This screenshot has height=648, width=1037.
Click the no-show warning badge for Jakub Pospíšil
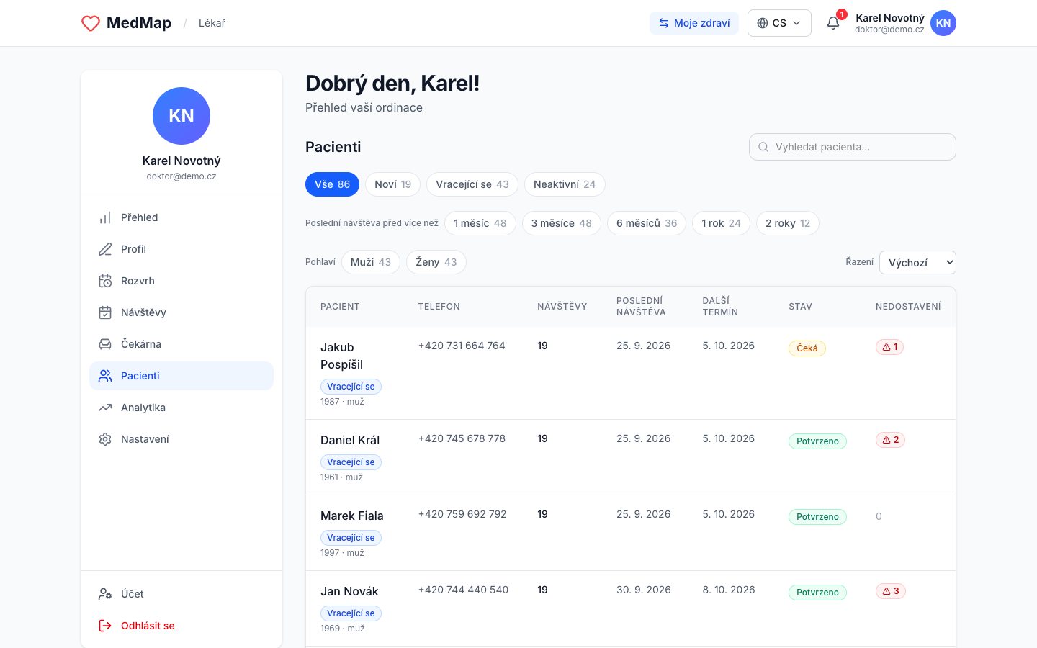coord(890,347)
